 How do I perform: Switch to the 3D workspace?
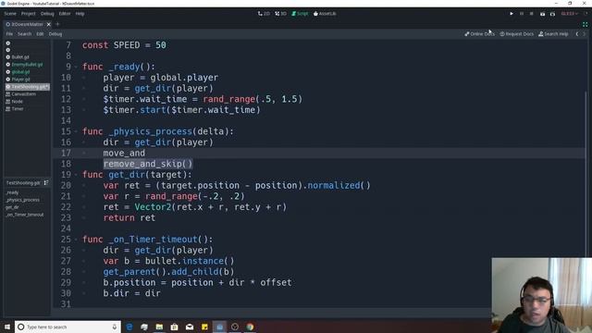(x=280, y=14)
